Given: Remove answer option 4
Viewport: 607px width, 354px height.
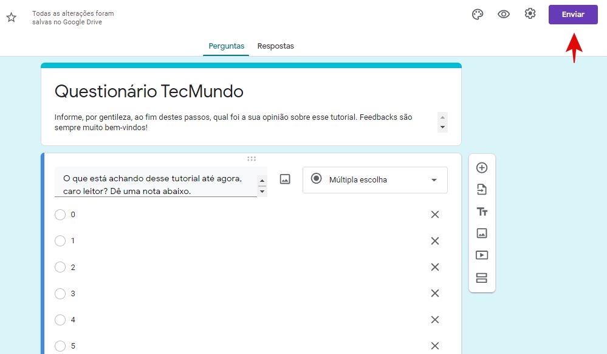Looking at the screenshot, I should (434, 319).
